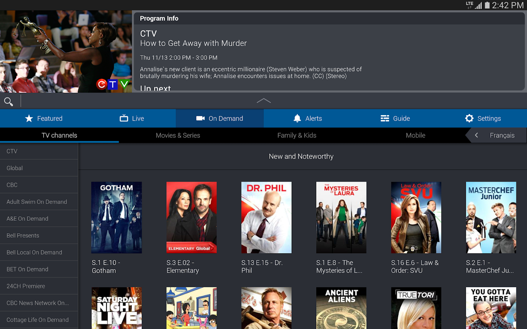
Task: Open the Guide listings icon
Action: [x=384, y=118]
